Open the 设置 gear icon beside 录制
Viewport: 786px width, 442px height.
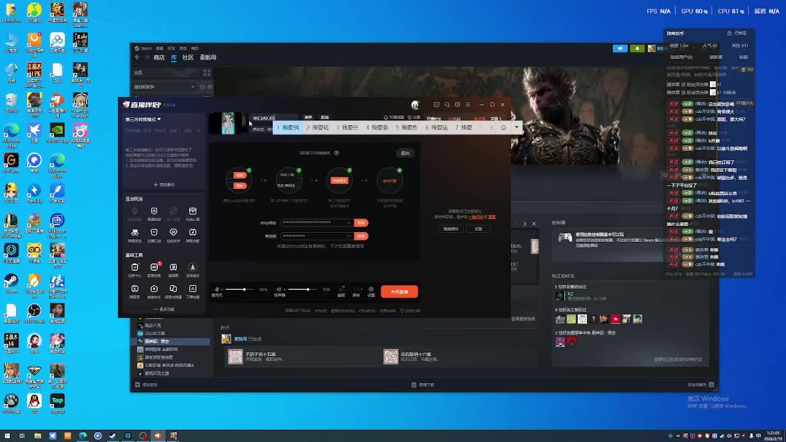371,290
